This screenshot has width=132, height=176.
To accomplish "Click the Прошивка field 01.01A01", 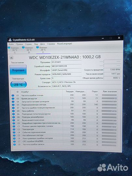I will [66, 62].
